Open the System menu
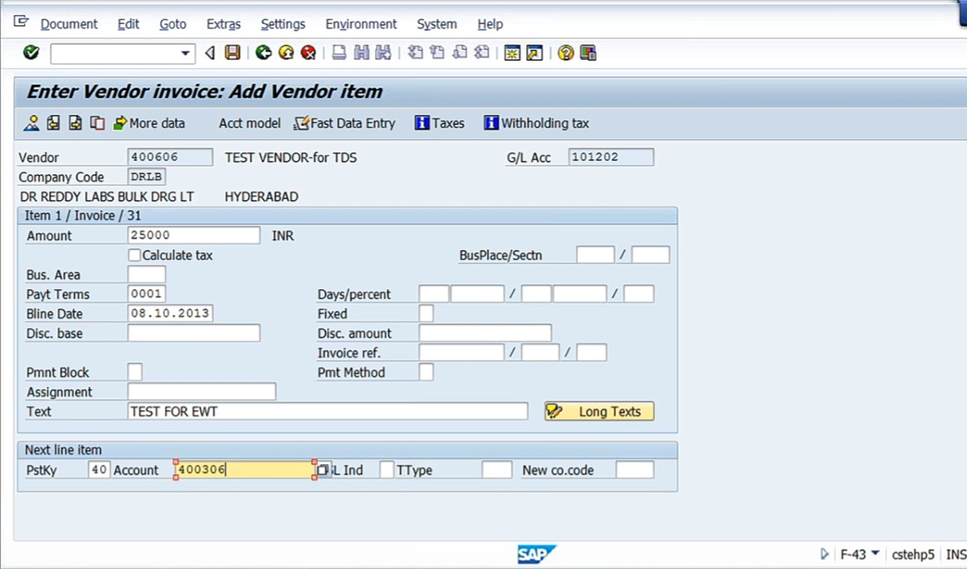 point(437,24)
